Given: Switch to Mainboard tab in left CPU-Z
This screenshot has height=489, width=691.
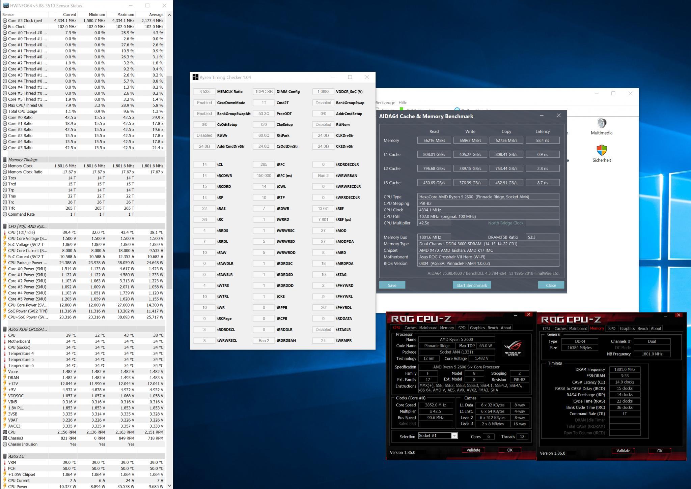Looking at the screenshot, I should (428, 328).
